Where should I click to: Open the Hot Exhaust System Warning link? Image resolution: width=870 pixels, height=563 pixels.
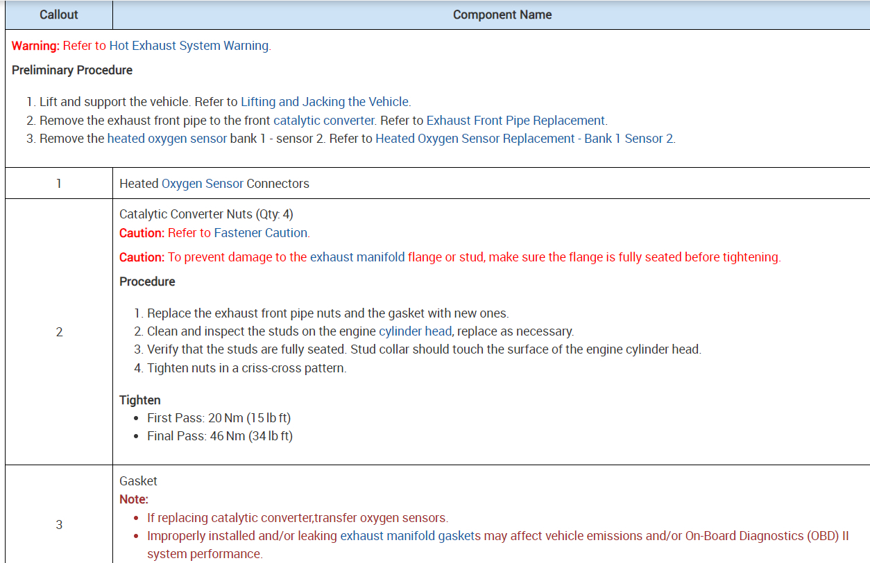pos(189,46)
